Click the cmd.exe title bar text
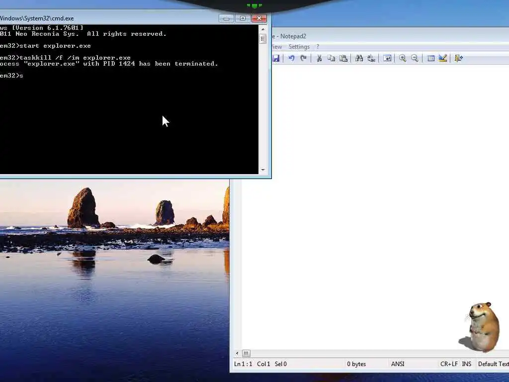This screenshot has width=509, height=382. pyautogui.click(x=37, y=18)
